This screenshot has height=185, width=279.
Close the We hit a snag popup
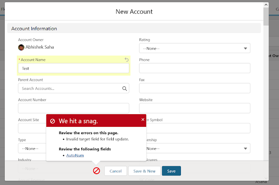pos(143,119)
